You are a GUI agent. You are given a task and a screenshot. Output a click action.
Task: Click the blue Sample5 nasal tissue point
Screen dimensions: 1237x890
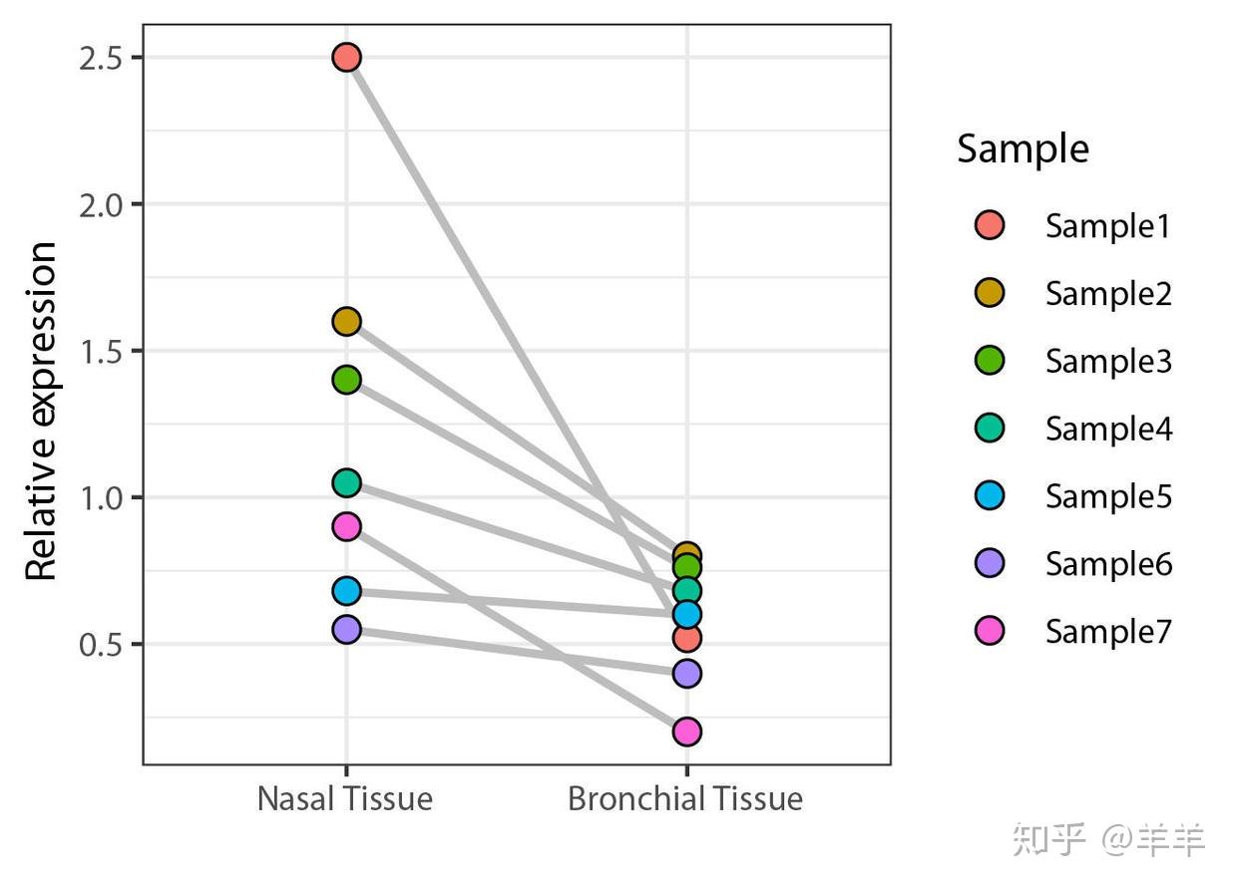tap(346, 591)
